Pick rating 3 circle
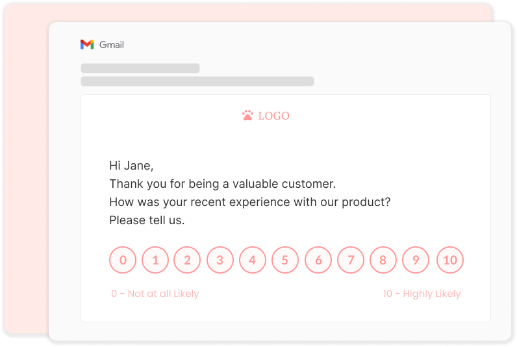Viewport: 517px width, 347px height. pos(220,260)
